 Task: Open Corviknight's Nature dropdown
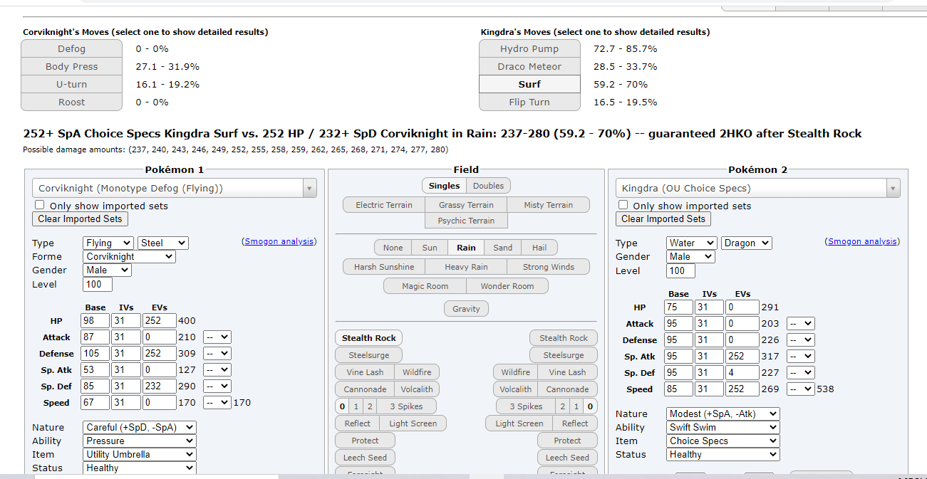tap(140, 428)
